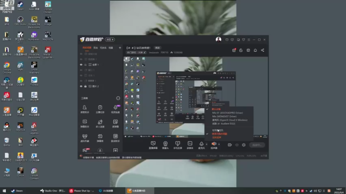This screenshot has width=346, height=194.
Task: Open settings gear in bottom toolbar
Action: tap(243, 145)
